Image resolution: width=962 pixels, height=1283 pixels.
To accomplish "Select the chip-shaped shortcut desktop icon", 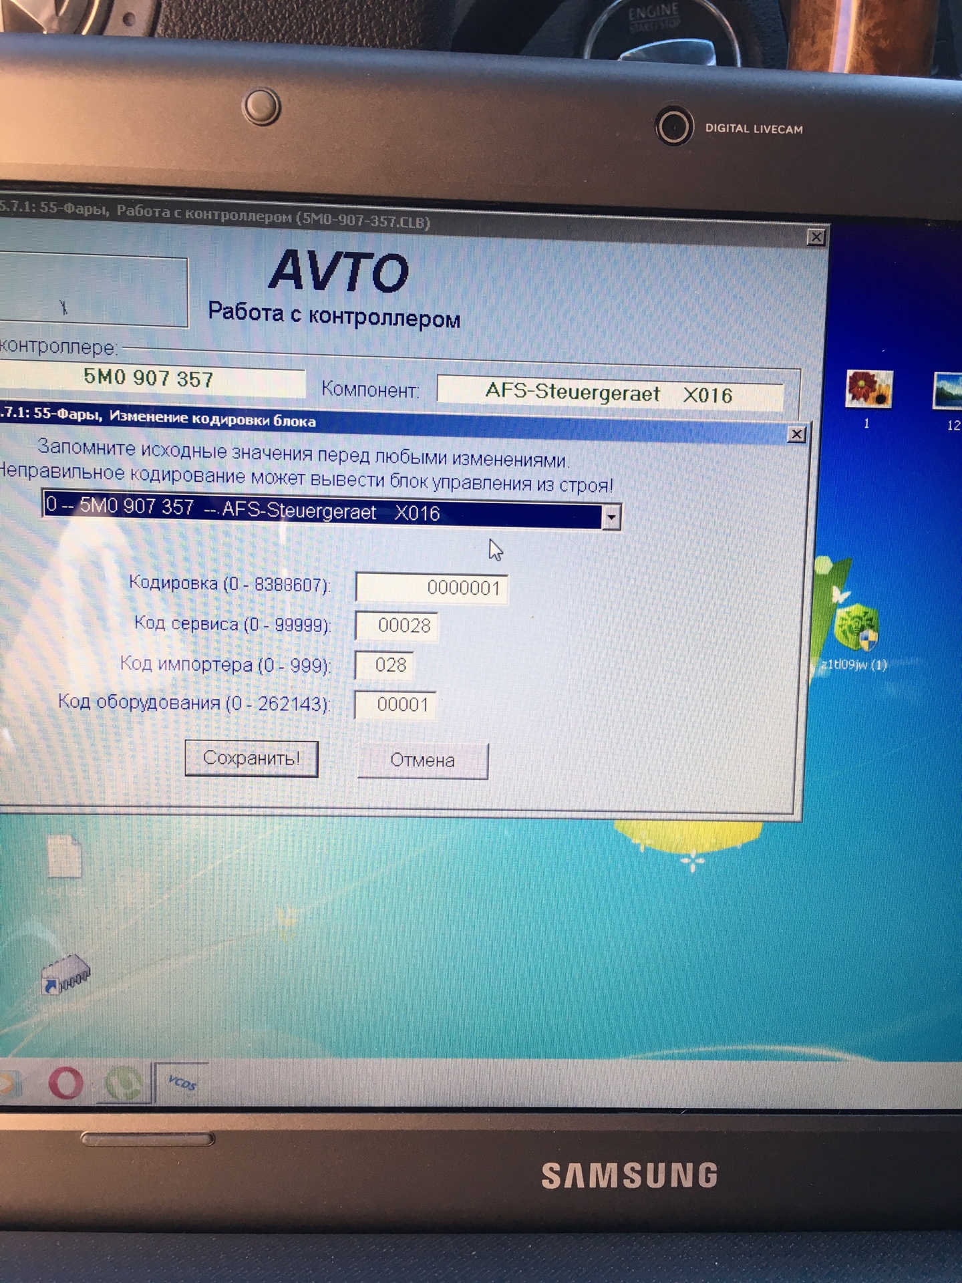I will coord(65,980).
